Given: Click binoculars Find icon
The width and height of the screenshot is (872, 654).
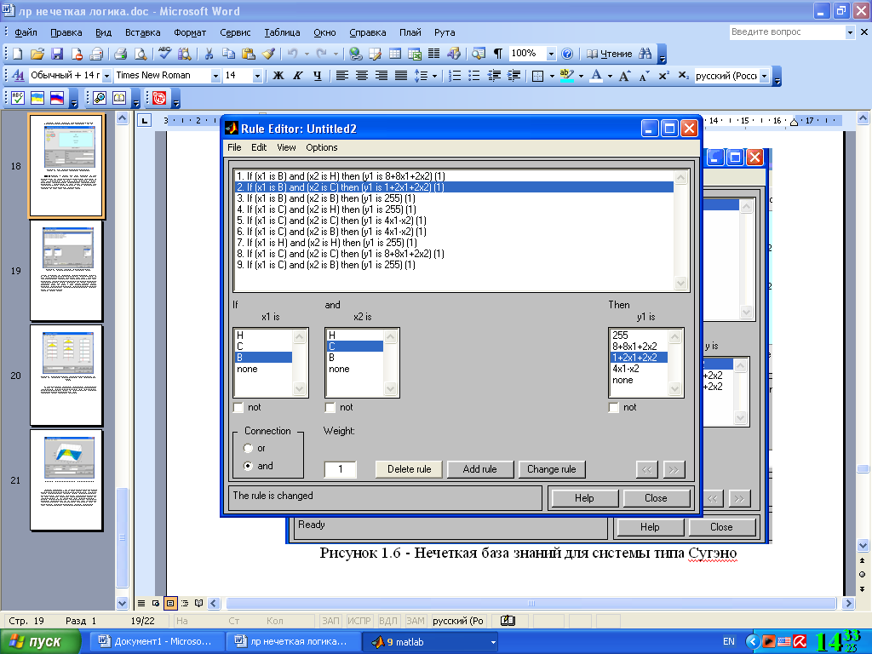Looking at the screenshot, I should coord(645,54).
